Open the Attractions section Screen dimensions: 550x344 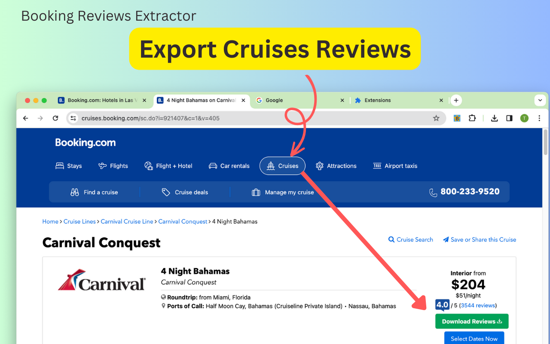(x=336, y=166)
